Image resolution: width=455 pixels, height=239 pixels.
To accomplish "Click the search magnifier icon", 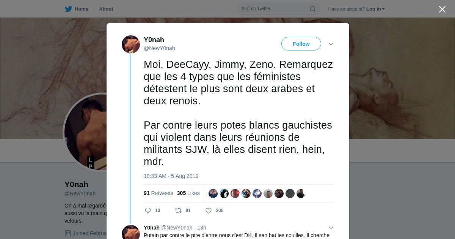I will pos(313,9).
